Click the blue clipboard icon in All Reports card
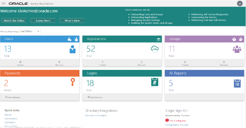Viewport: 246px width, 128px height. [237, 83]
